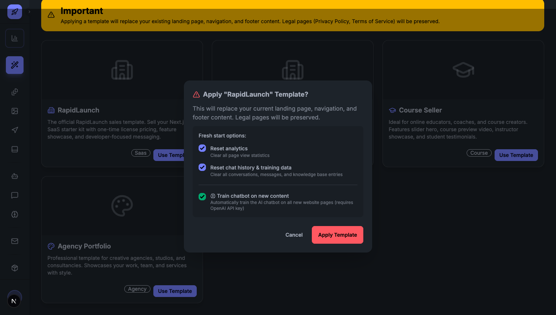Open the chat bubble conversations sidebar icon
The width and height of the screenshot is (556, 315).
pyautogui.click(x=15, y=195)
